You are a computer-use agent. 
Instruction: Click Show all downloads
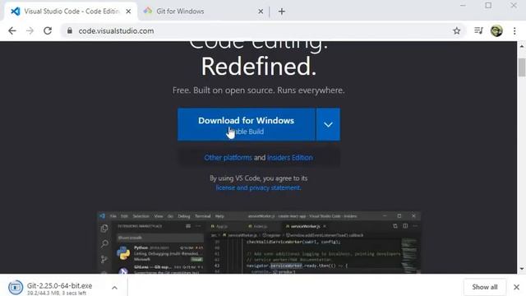point(485,287)
